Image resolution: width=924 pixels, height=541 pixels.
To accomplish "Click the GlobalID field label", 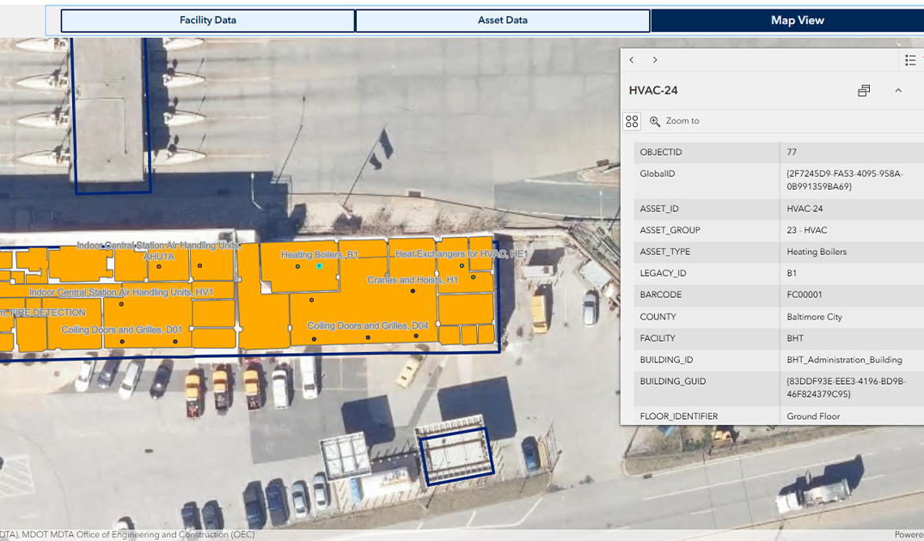I will (x=657, y=173).
